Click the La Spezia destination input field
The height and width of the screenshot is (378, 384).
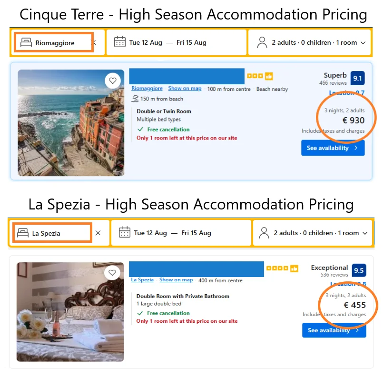[x=57, y=233]
